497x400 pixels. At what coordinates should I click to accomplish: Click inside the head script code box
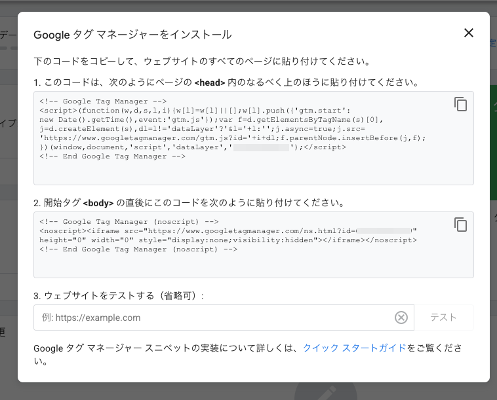coord(254,138)
